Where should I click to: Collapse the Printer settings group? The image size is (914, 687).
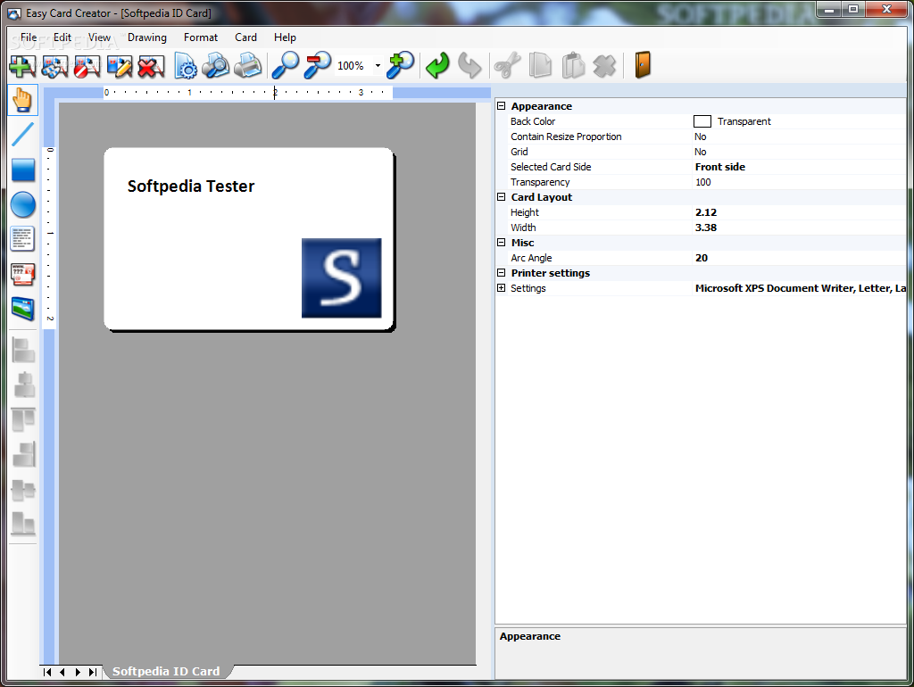coord(501,273)
